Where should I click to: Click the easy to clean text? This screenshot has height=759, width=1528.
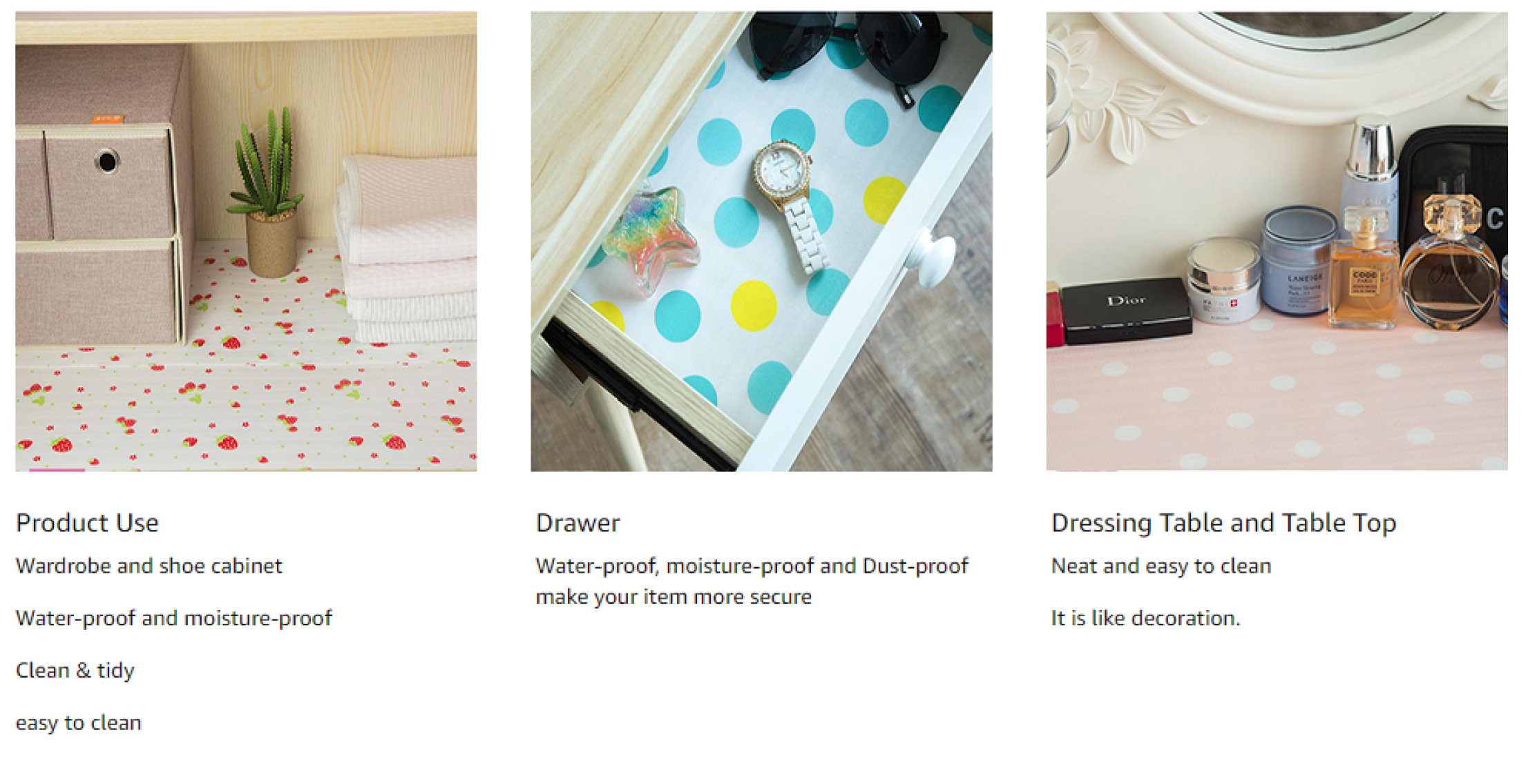[78, 723]
